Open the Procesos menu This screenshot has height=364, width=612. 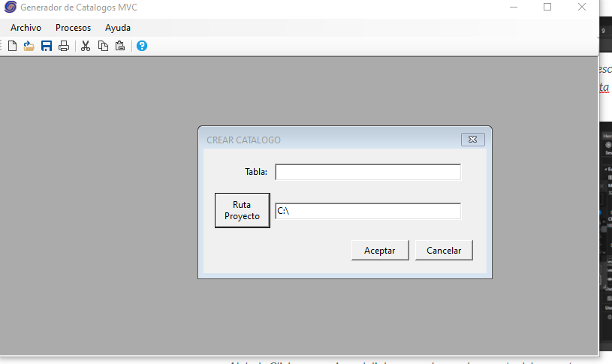(x=73, y=28)
